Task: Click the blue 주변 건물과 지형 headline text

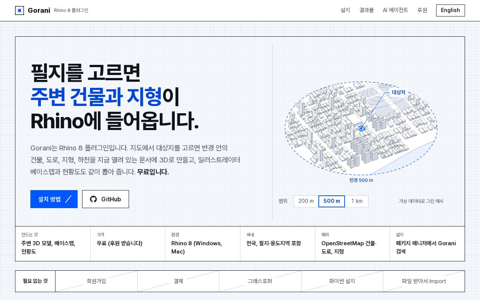Action: point(96,97)
